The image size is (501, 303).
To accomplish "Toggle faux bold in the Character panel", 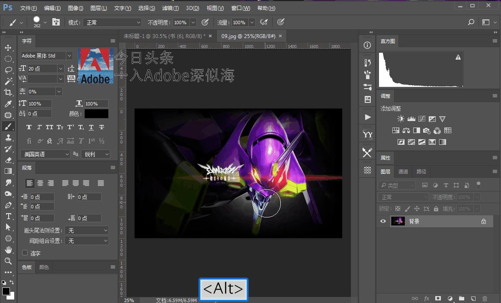I will (x=29, y=127).
